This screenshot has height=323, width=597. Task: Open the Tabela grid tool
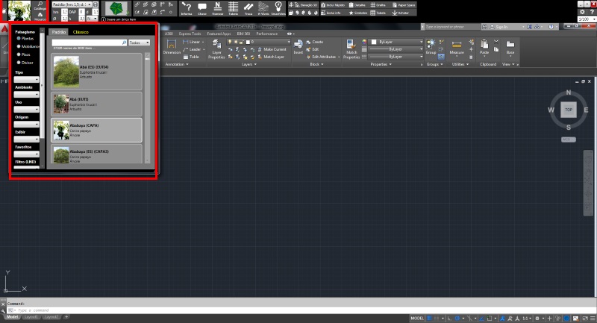point(233,8)
